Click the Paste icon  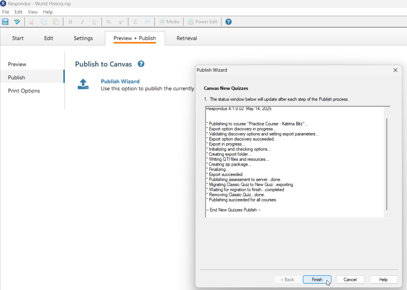[x=56, y=21]
